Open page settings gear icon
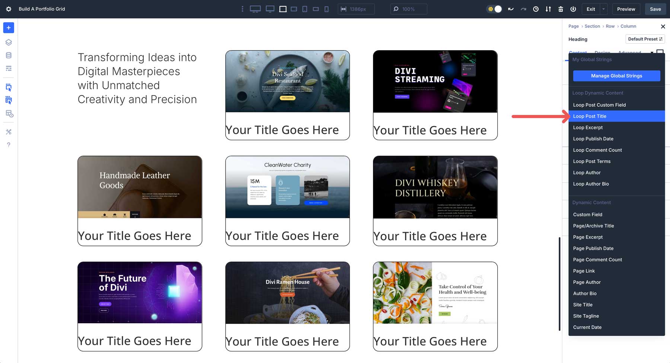This screenshot has width=670, height=363. pyautogui.click(x=9, y=9)
